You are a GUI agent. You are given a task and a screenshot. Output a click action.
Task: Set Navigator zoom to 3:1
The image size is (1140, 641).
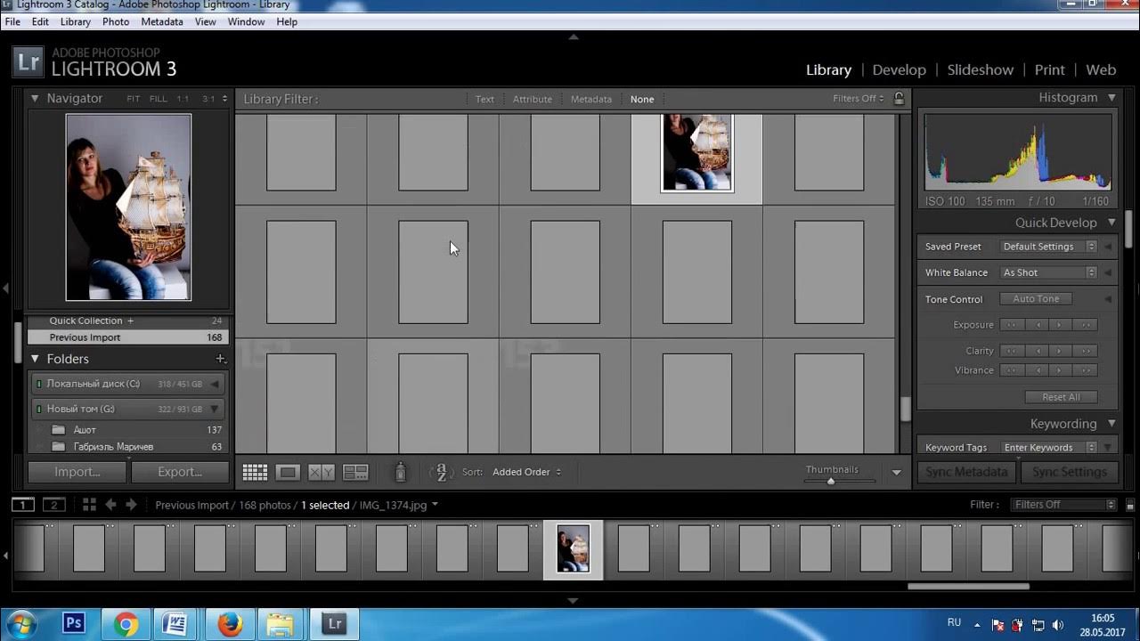coord(208,99)
